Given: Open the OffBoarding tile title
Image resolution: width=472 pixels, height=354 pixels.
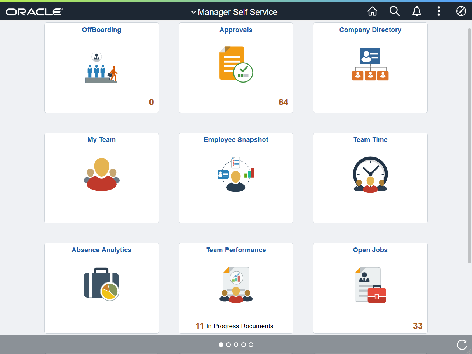Looking at the screenshot, I should [x=102, y=30].
